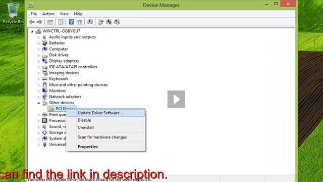
Task: Choose Disable from the context menu
Action: (106, 120)
